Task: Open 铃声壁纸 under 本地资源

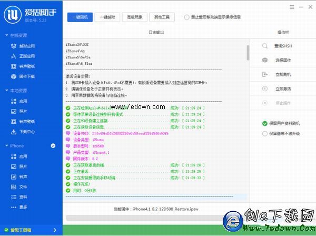Action: (23, 122)
